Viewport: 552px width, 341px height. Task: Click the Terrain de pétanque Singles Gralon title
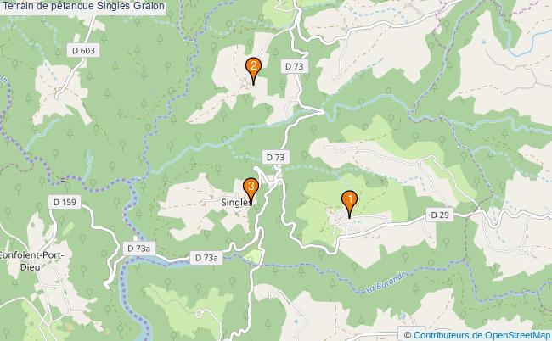83,6
